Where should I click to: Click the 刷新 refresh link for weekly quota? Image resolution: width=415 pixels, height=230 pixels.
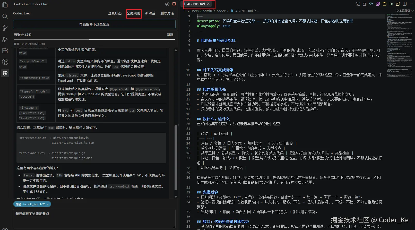(x=170, y=35)
